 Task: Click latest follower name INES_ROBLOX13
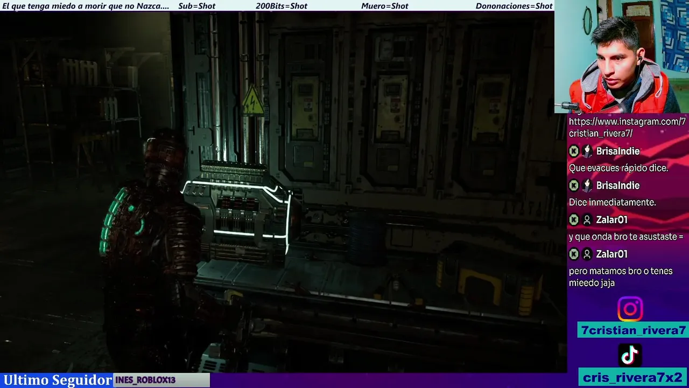coord(145,380)
